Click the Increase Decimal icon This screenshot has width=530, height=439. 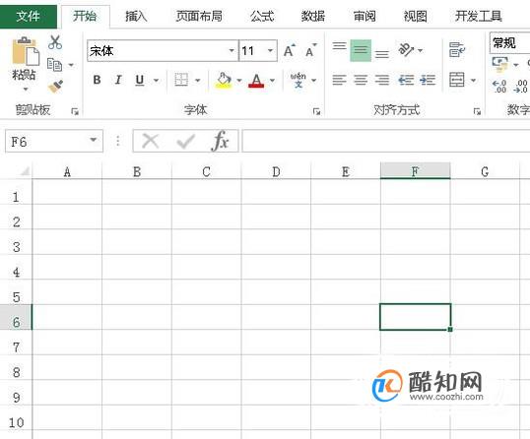pos(499,87)
